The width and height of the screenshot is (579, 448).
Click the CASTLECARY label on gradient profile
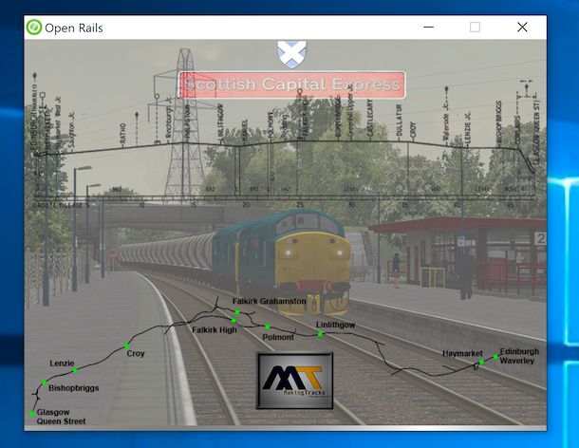(x=370, y=120)
